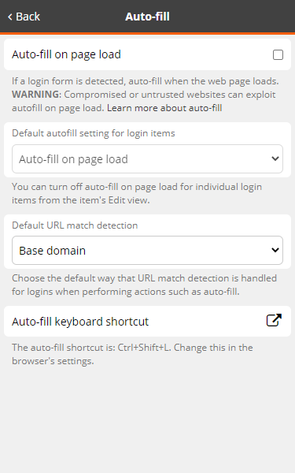This screenshot has height=473, width=295.
Task: Open the Default autofill setting dropdown
Action: 148,159
